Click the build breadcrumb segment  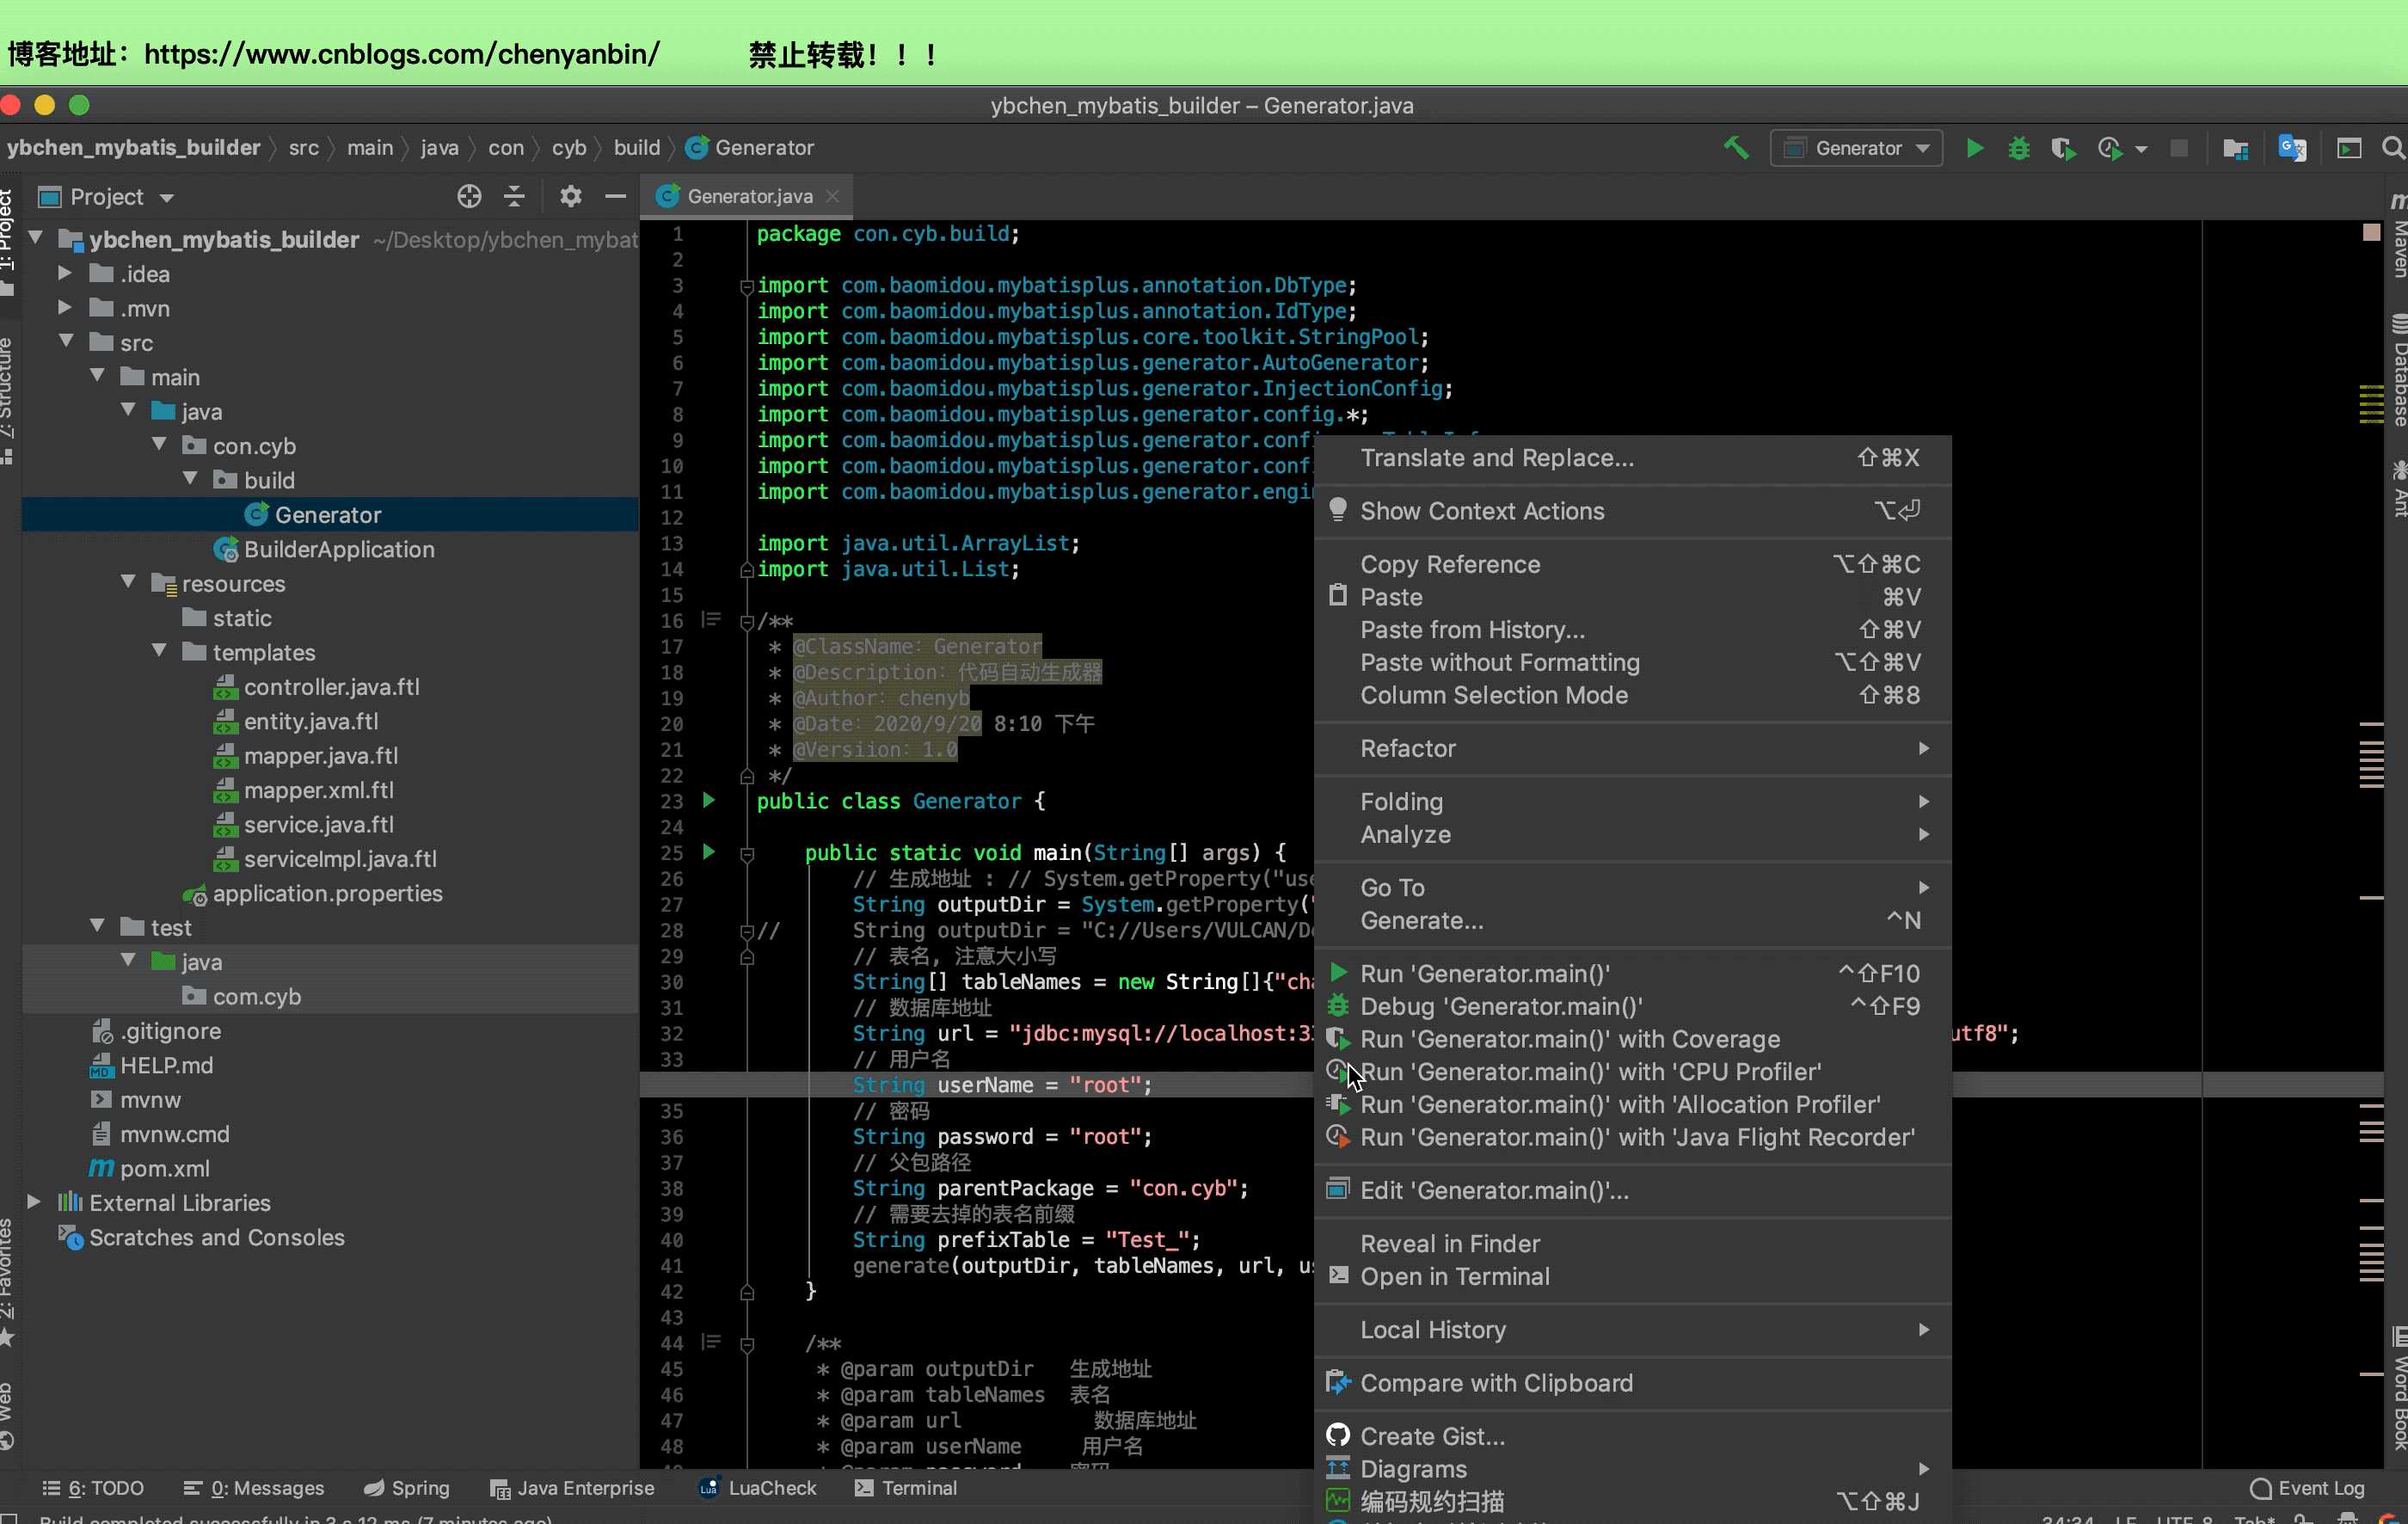637,148
